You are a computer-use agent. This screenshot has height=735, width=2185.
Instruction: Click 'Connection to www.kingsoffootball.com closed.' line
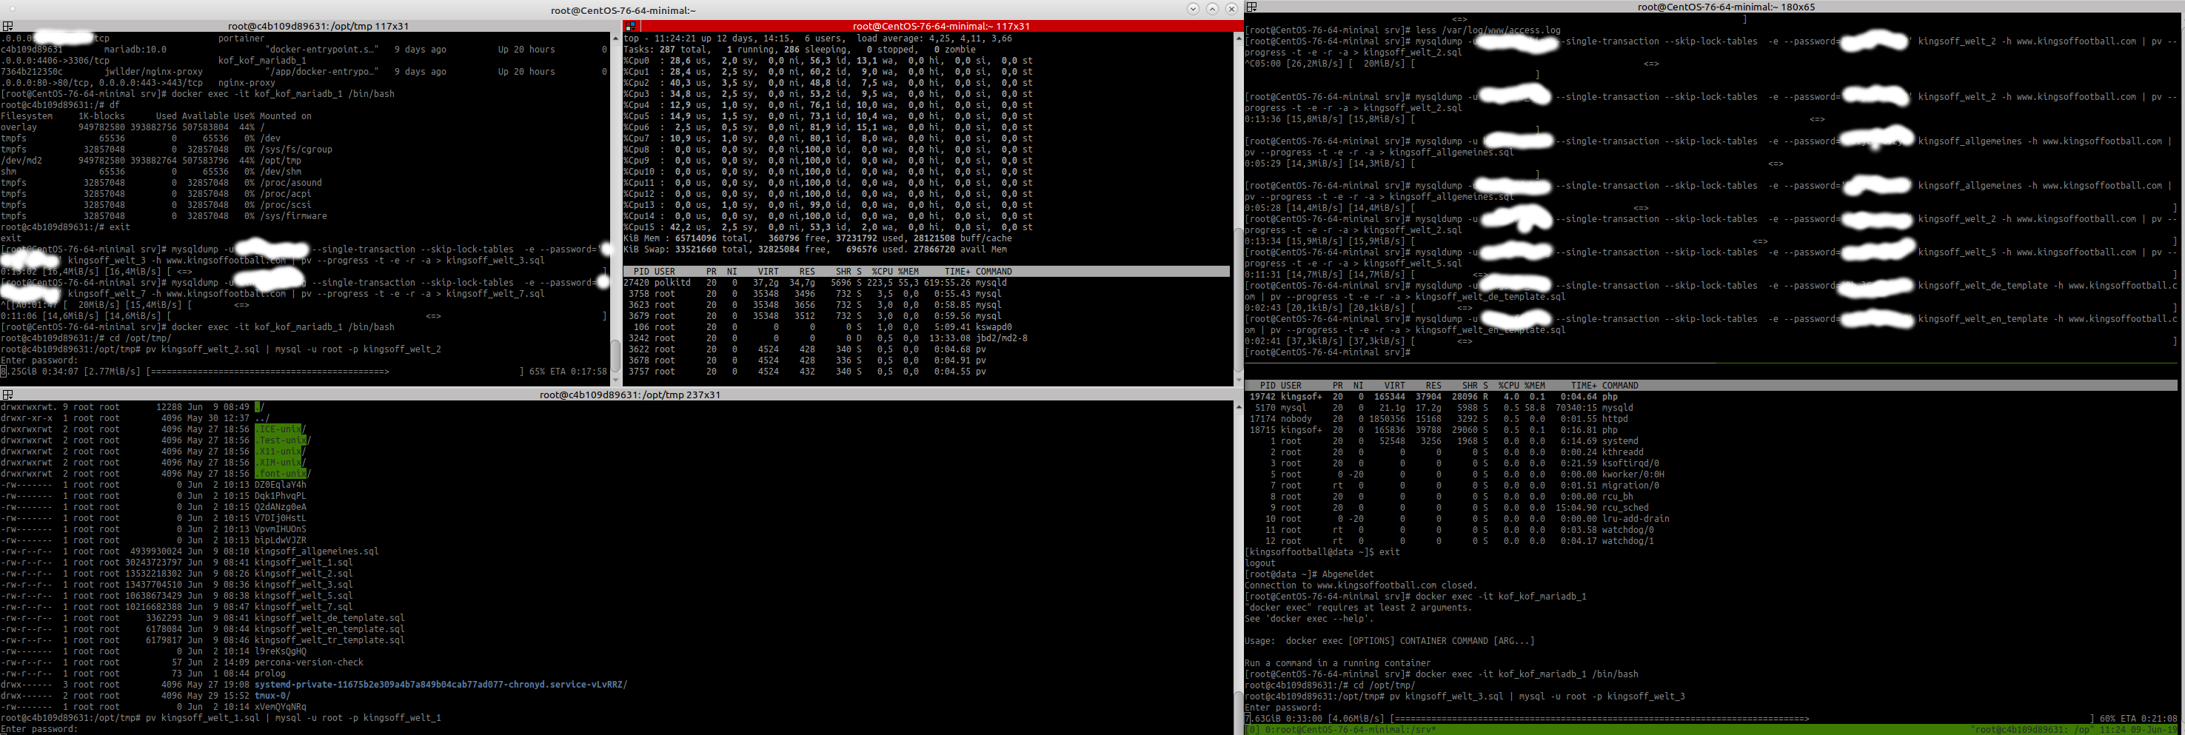coord(1361,585)
